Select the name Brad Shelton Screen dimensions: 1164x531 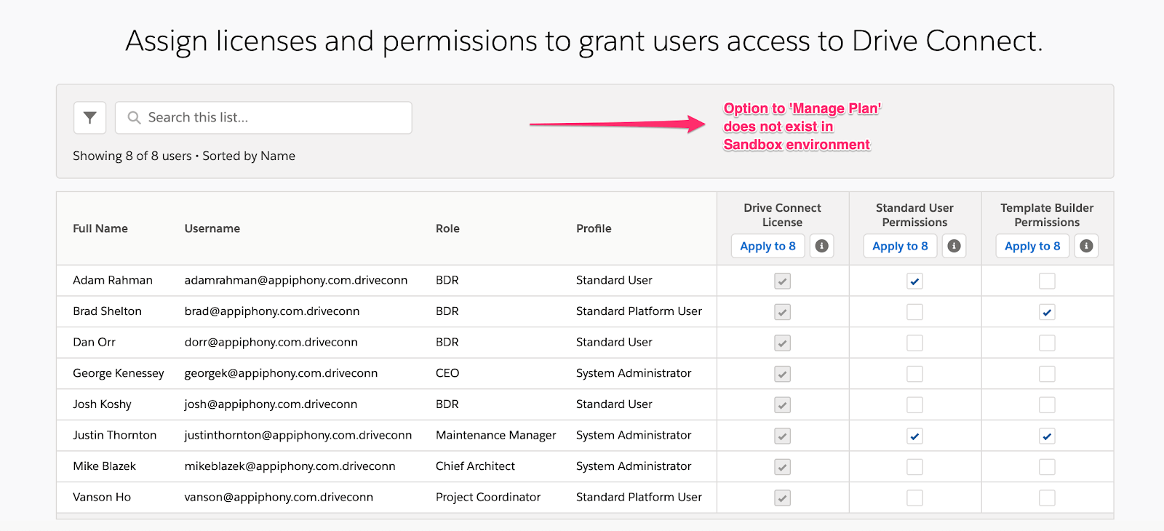click(107, 311)
